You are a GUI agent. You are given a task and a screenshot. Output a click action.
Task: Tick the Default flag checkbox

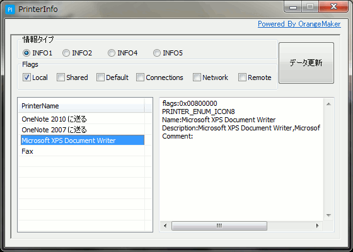pyautogui.click(x=100, y=77)
